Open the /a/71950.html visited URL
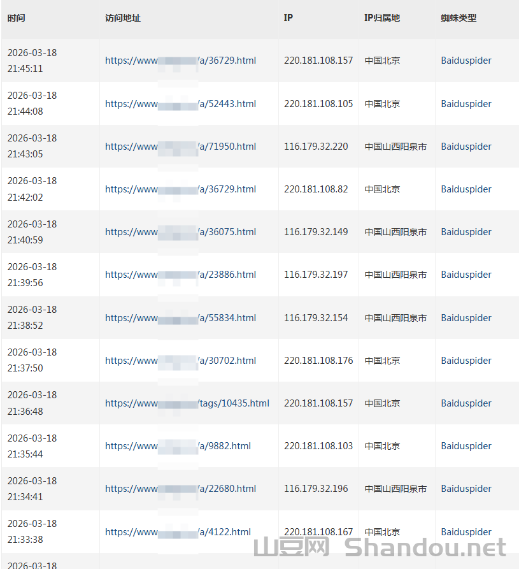This screenshot has height=569, width=519. tap(180, 147)
